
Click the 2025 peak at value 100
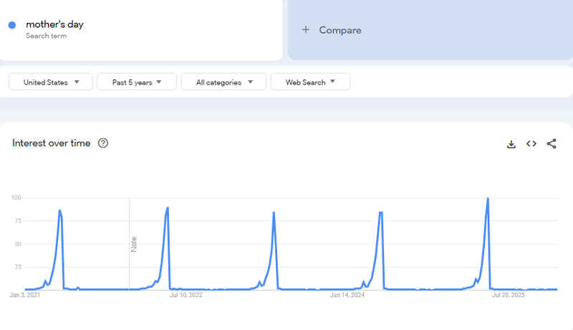click(488, 198)
